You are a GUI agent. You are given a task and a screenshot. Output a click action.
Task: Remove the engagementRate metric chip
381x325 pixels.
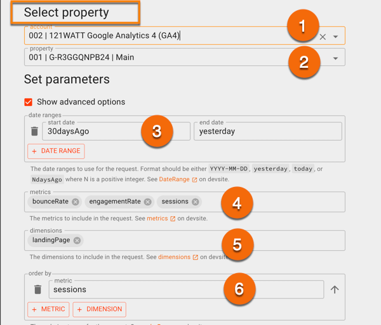pyautogui.click(x=148, y=202)
